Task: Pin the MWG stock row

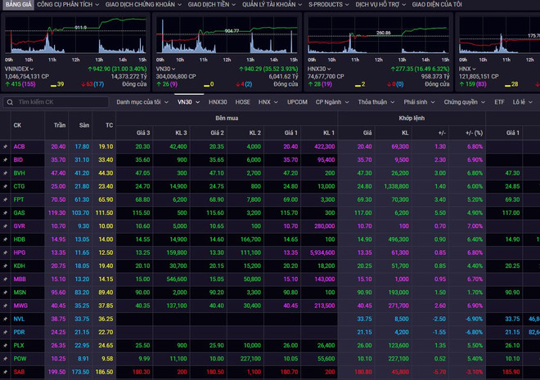Action: tap(5, 306)
